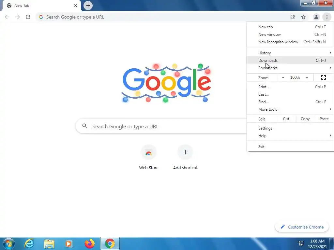Open the Web Store shortcut
This screenshot has height=250, width=334.
pyautogui.click(x=149, y=157)
